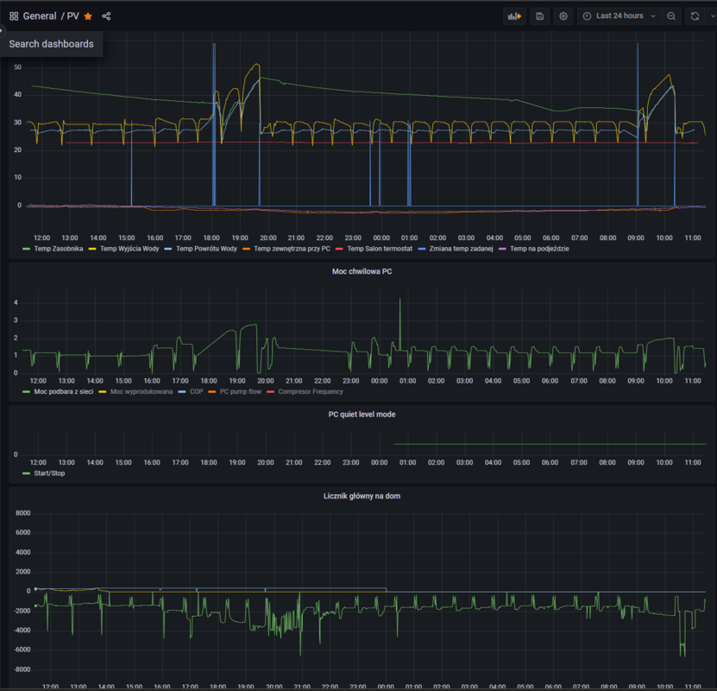Click the Temp Wyjścia Wody yellow legend swatch
The width and height of the screenshot is (717, 691).
coord(92,249)
